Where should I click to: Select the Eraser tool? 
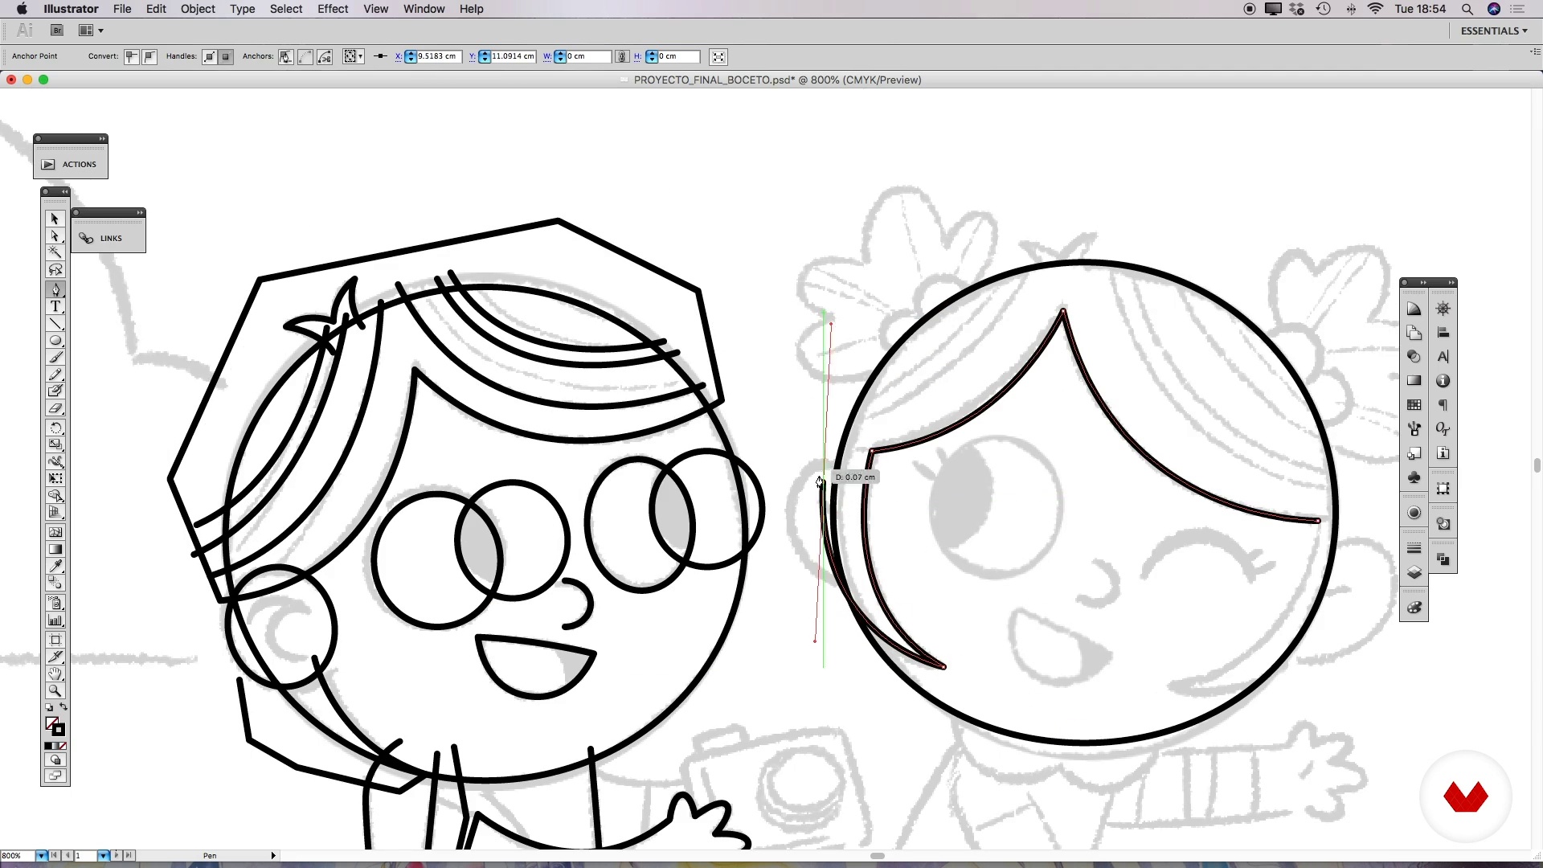click(x=55, y=408)
